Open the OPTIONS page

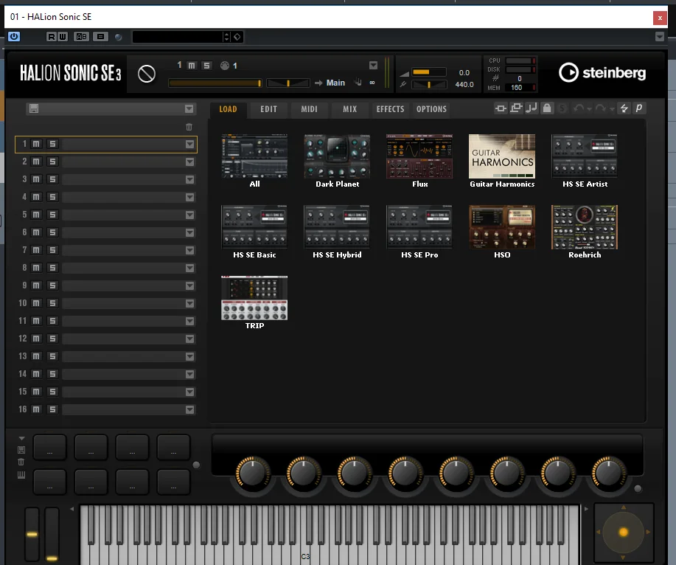(x=431, y=109)
